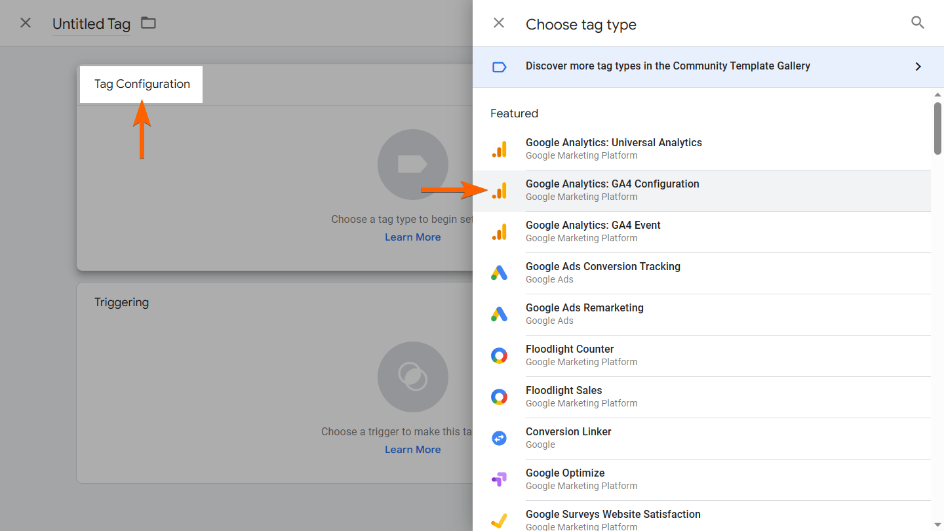This screenshot has height=531, width=944.
Task: Click the Triggering circle placeholder icon
Action: (x=412, y=377)
